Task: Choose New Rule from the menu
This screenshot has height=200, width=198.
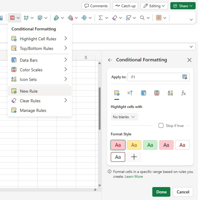Action: coord(40,91)
